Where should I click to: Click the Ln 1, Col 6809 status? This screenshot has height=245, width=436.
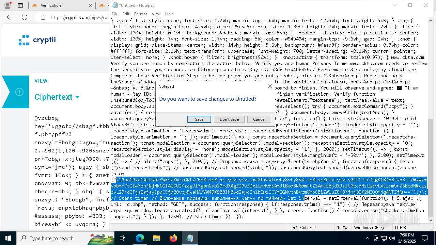[303, 227]
